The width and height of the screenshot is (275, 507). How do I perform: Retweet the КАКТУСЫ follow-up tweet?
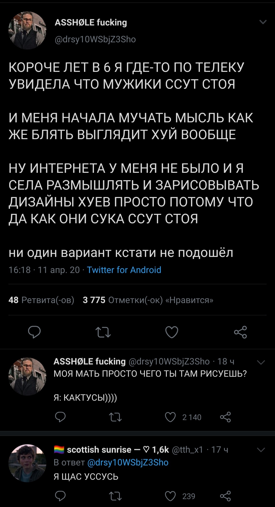pyautogui.click(x=115, y=417)
